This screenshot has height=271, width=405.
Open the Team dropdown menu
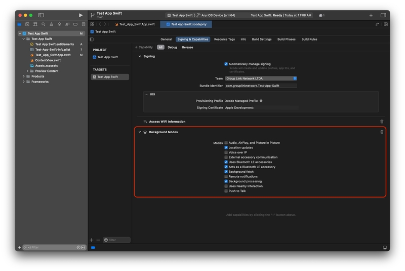click(x=261, y=79)
